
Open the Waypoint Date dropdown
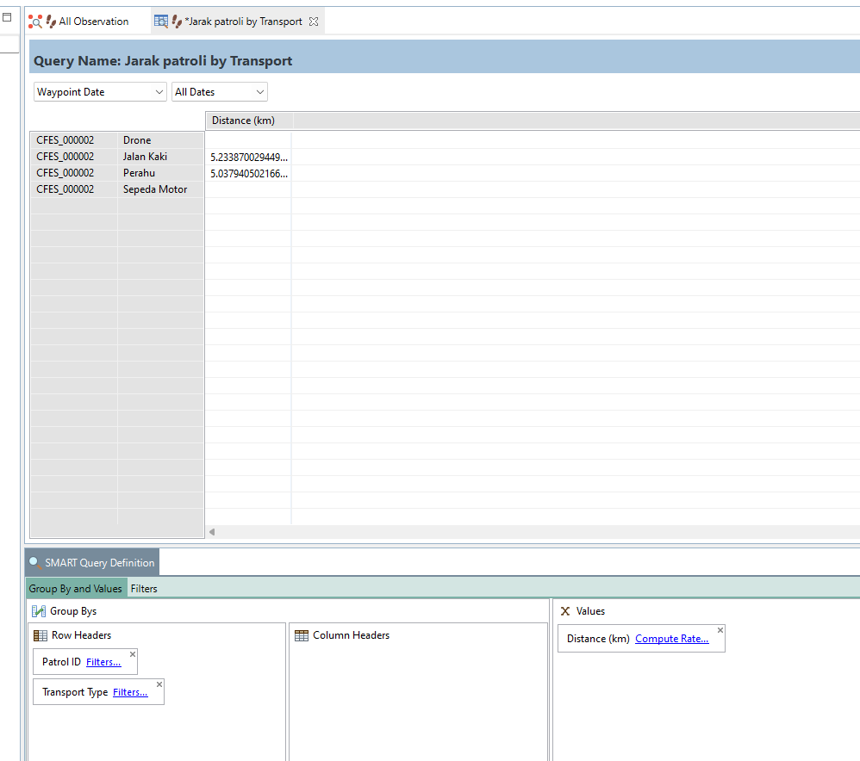[100, 92]
